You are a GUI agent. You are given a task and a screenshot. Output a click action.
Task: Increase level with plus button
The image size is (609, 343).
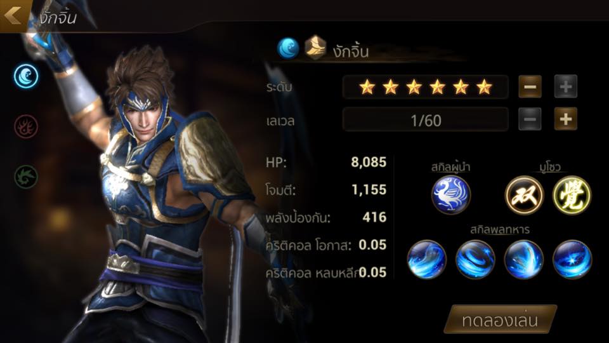point(565,119)
